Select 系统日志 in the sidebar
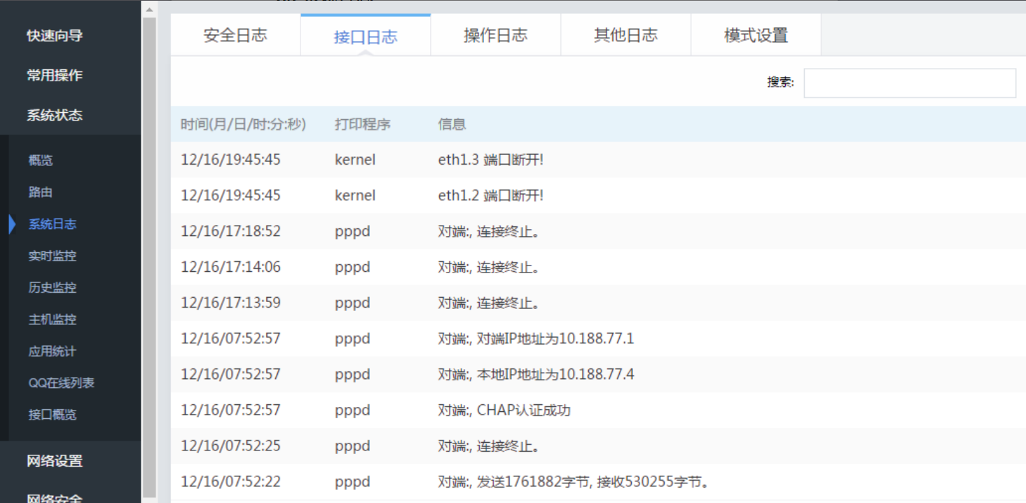This screenshot has height=503, width=1026. 53,224
